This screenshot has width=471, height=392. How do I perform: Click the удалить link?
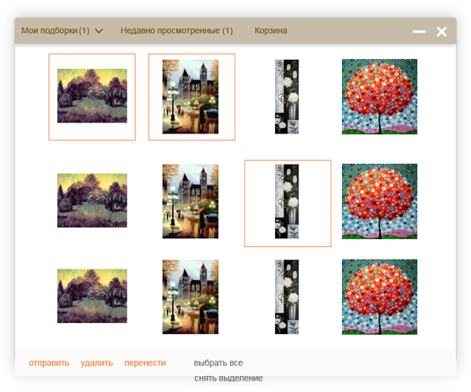[97, 362]
